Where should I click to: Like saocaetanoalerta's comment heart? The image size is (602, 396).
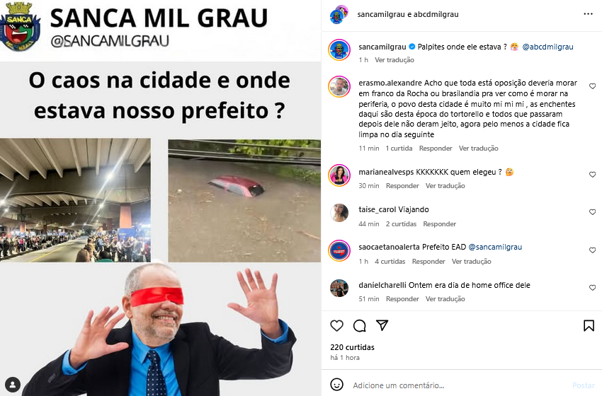[592, 250]
